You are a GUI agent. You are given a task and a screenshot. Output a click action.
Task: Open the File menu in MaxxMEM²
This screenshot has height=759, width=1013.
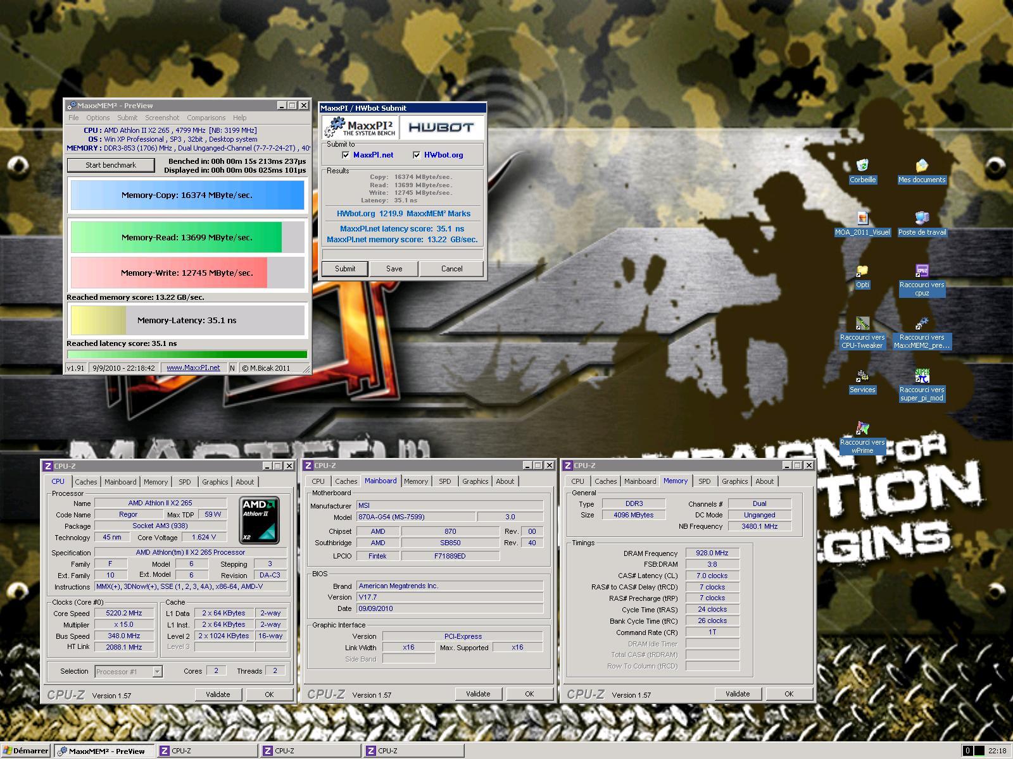point(73,118)
